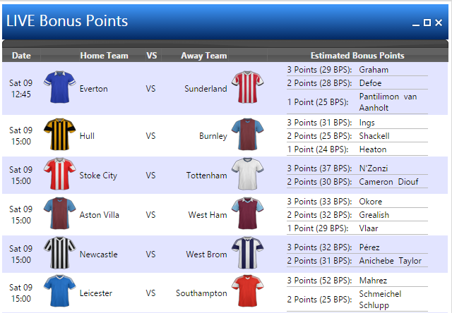Screen dimensions: 452x313
Task: Click player name Mahrez in bonus list
Action: [373, 281]
